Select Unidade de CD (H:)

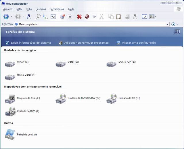pos(123,99)
